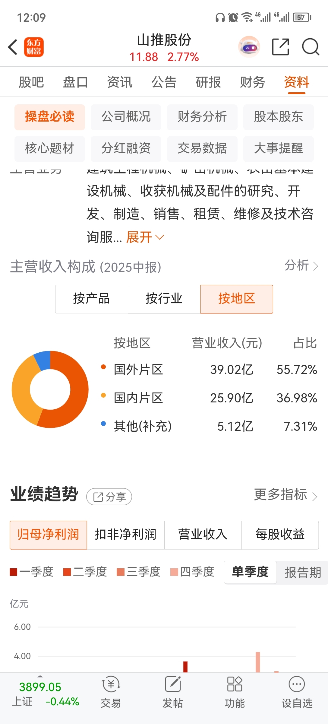This screenshot has height=724, width=328.
Task: Open 更多指标 for more indicators
Action: [285, 495]
